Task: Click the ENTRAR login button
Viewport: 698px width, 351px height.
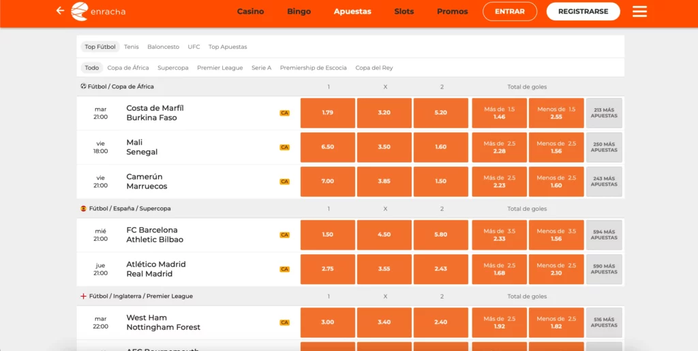Action: [x=510, y=12]
